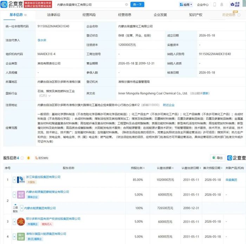Click info icon next to 股东信息 4

tap(22, 158)
